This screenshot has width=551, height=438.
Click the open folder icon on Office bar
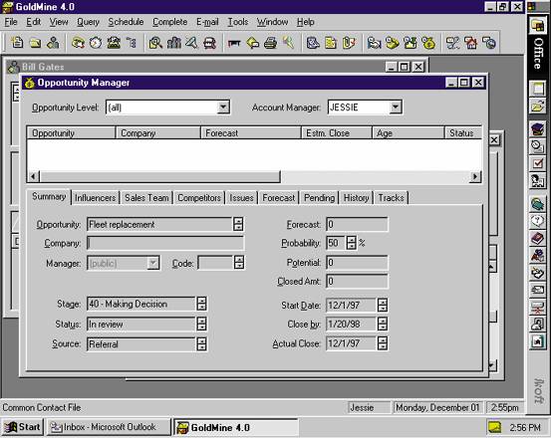(x=538, y=106)
